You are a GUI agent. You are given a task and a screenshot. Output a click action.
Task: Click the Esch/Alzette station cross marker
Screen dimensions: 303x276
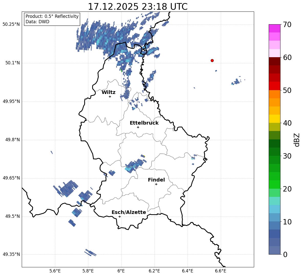click(120, 217)
